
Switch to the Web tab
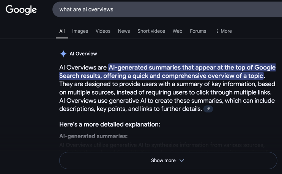click(178, 31)
